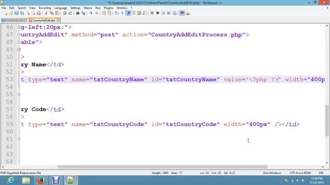Click the scroll-left arrow of horizontal scrollbar

[x=3, y=166]
